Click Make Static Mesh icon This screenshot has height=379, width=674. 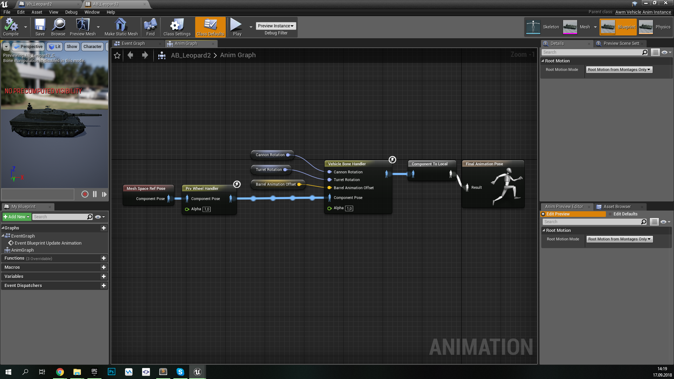(x=121, y=27)
